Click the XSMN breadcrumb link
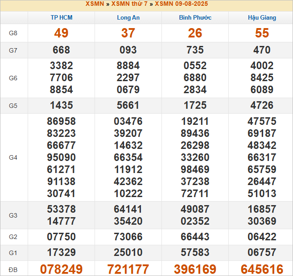Screen dimensions: 293x276 (95, 4)
